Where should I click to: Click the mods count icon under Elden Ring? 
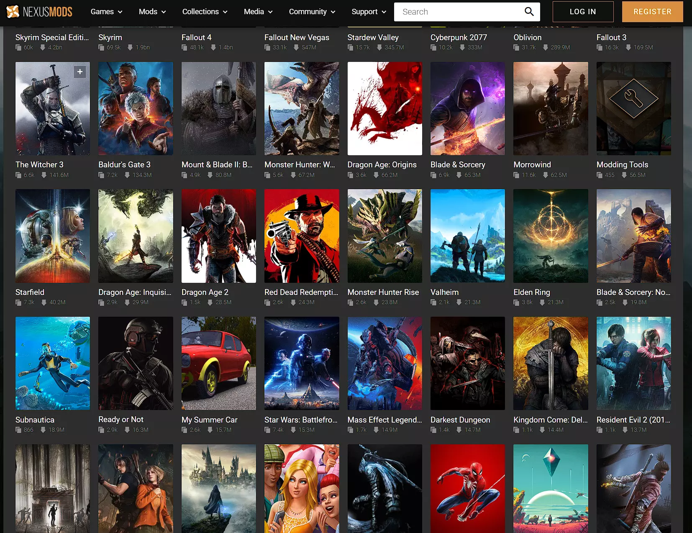click(x=516, y=302)
